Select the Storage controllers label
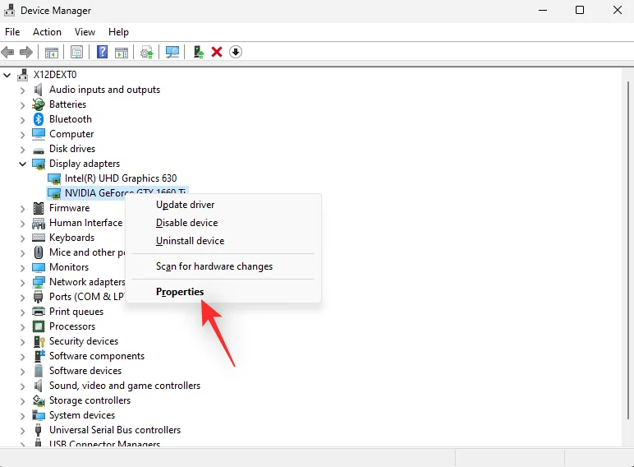 tap(90, 400)
